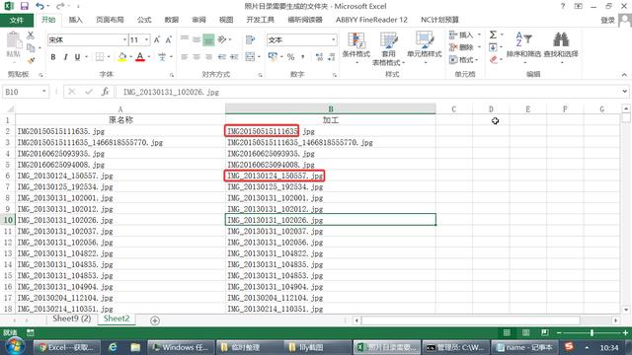Click the wrap text icon
The image size is (632, 355).
pos(250,39)
